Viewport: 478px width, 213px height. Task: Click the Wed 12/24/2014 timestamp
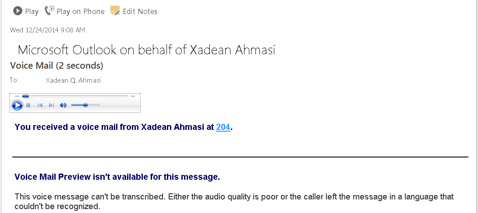coord(48,30)
